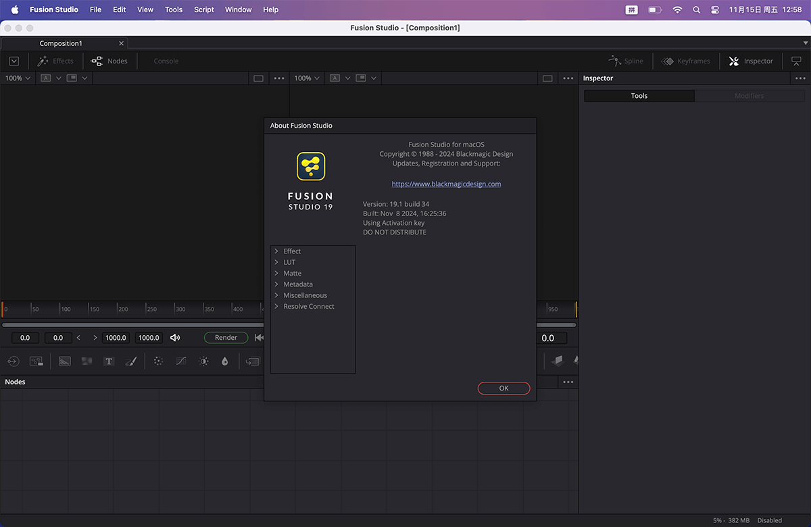Toggle the Nodes panel button
This screenshot has height=527, width=811.
point(109,61)
